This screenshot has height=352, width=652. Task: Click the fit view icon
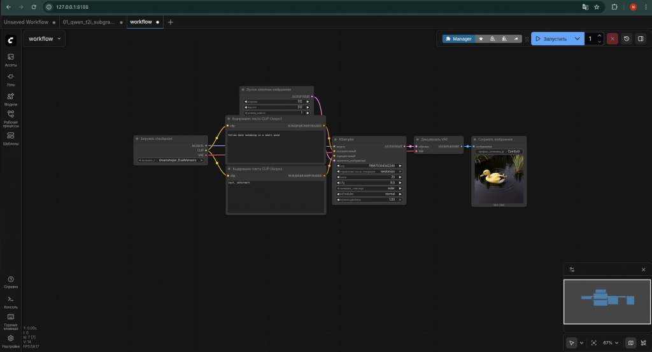(594, 342)
